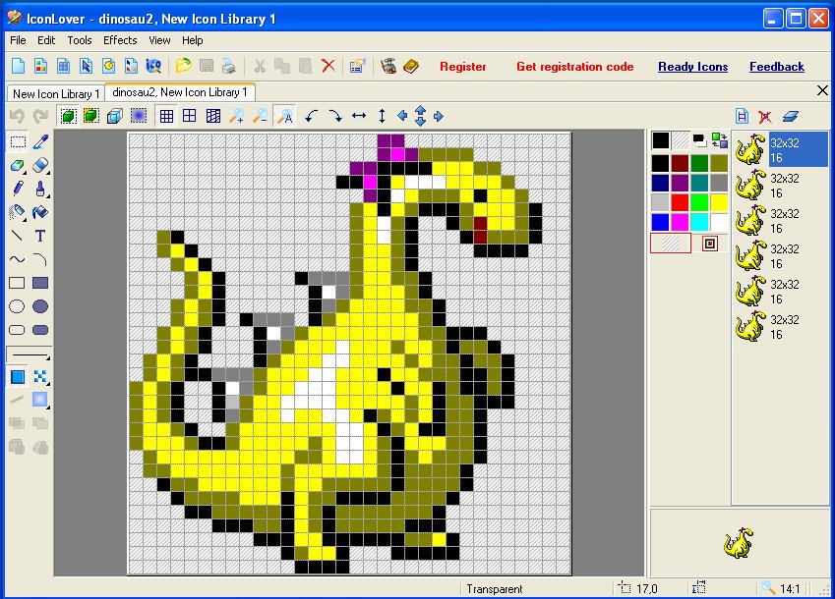Click Get registration code link
The height and width of the screenshot is (599, 835).
pyautogui.click(x=574, y=67)
